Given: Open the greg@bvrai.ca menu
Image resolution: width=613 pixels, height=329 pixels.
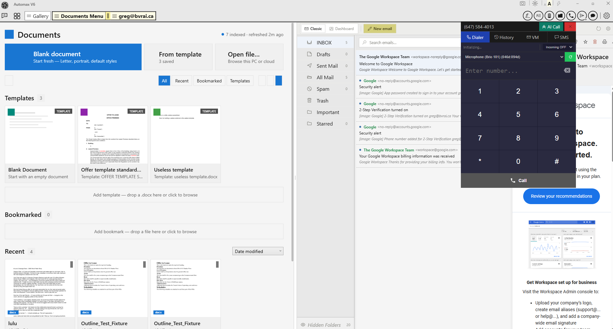Looking at the screenshot, I should click(133, 16).
